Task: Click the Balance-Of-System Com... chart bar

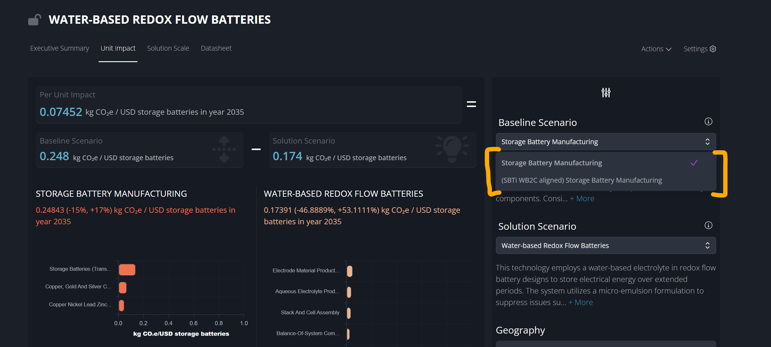Action: 348,334
